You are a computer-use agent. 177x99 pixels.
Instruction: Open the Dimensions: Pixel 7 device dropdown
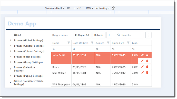click(x=55, y=8)
